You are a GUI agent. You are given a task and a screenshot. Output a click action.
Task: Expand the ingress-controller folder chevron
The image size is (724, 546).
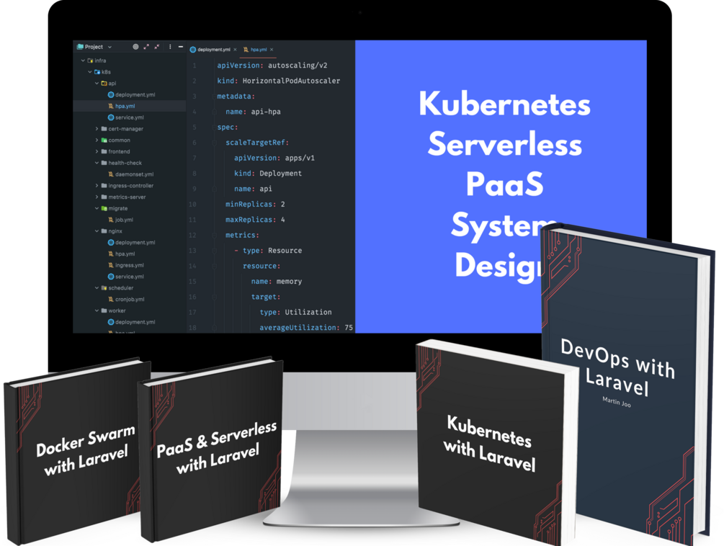click(x=97, y=186)
